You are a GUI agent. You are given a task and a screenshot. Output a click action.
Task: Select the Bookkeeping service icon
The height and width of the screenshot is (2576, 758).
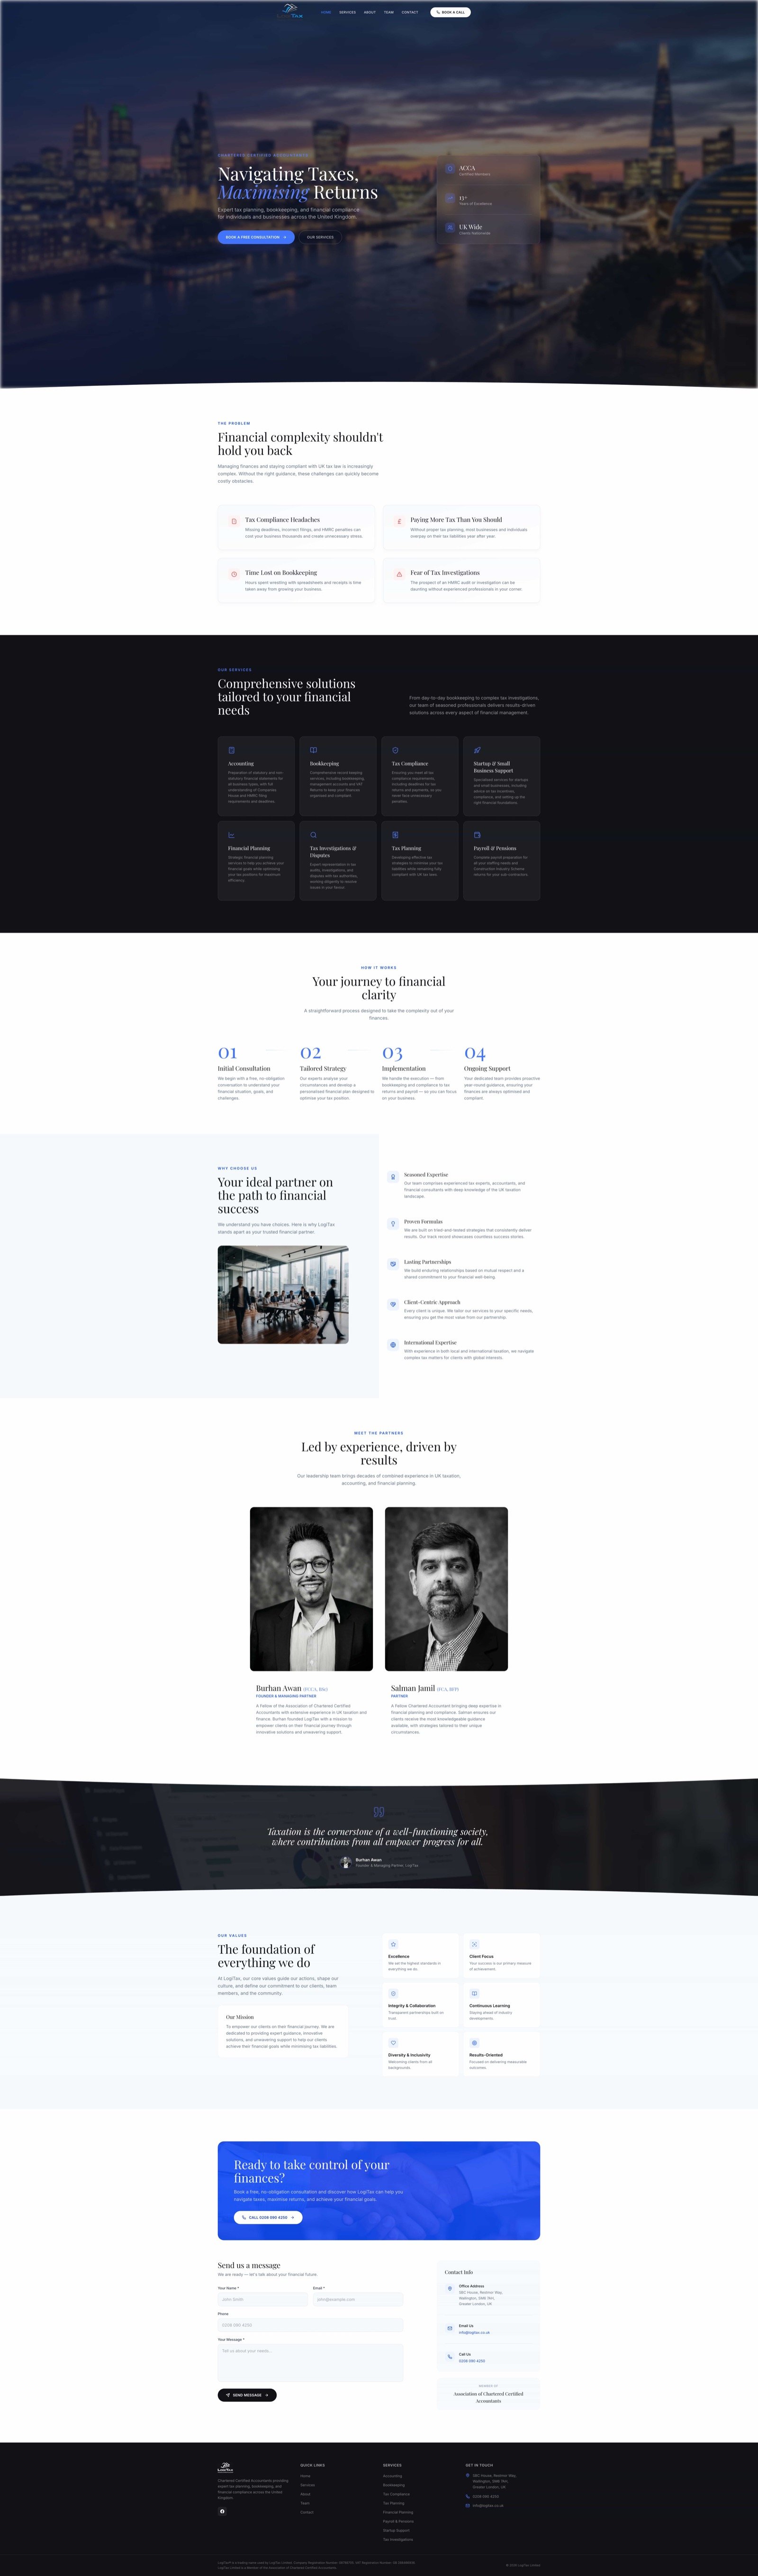click(313, 749)
